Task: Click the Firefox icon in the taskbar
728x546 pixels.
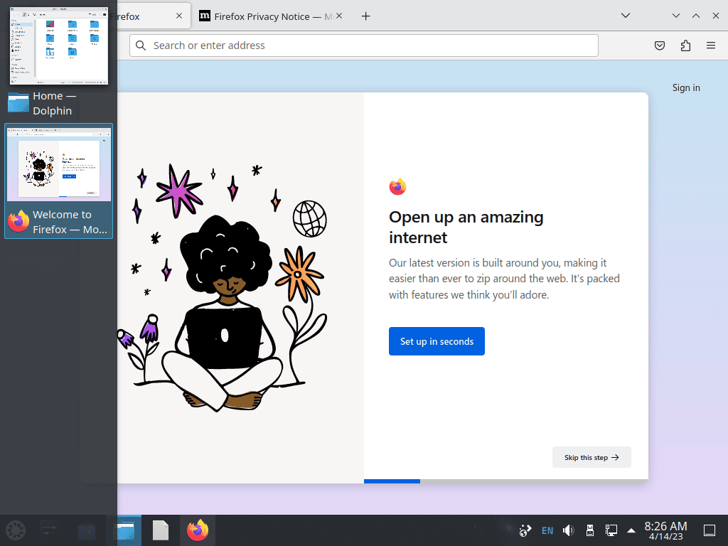Action: 198,530
